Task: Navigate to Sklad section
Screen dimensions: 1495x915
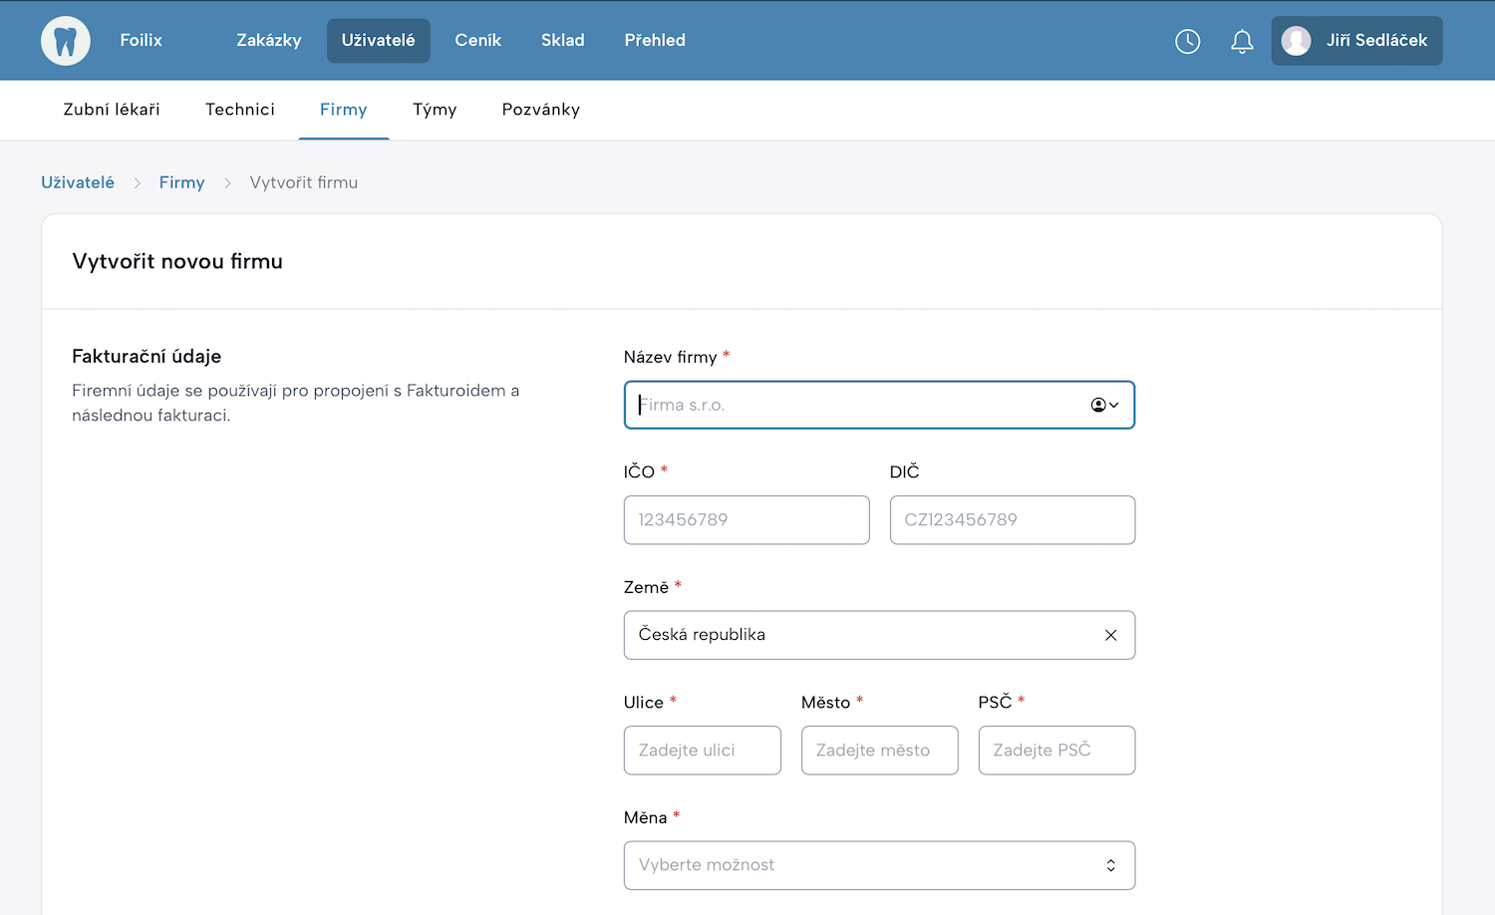Action: click(562, 41)
